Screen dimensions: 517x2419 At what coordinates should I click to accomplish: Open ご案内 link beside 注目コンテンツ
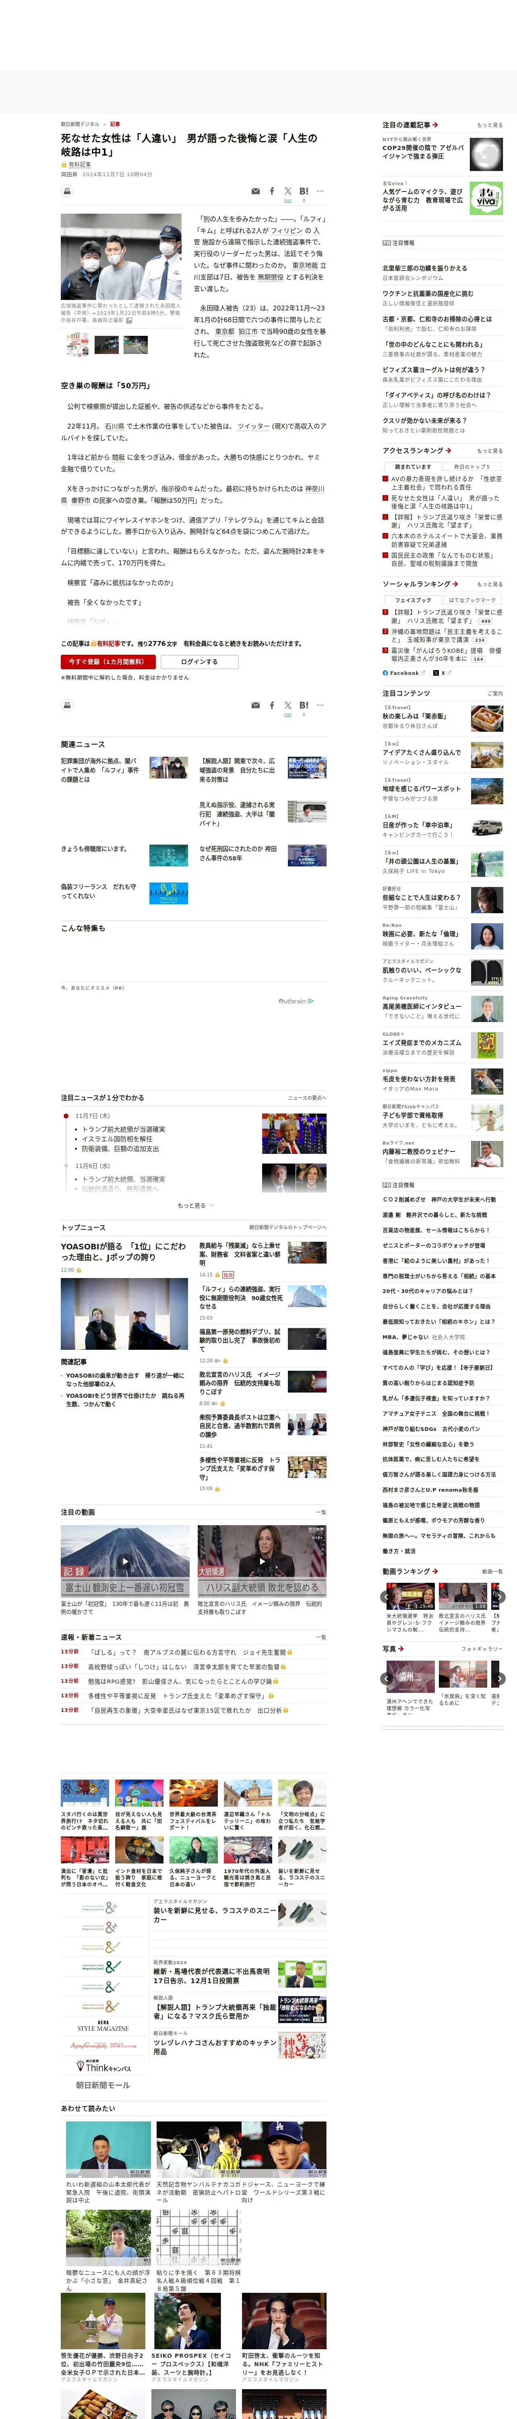click(x=494, y=694)
